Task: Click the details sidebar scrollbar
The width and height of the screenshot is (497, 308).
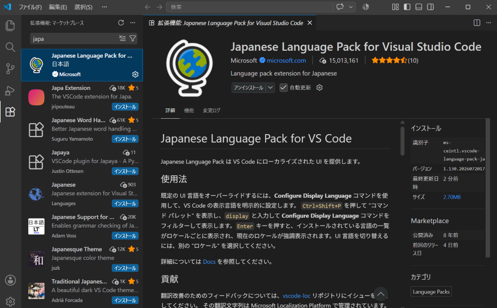Action: [488, 187]
